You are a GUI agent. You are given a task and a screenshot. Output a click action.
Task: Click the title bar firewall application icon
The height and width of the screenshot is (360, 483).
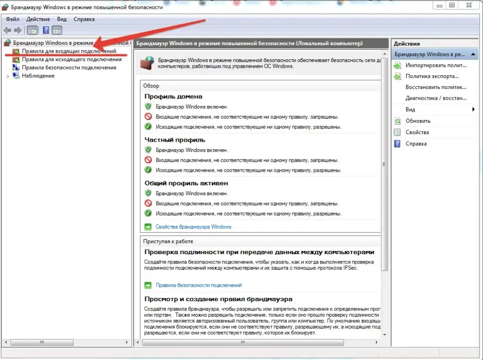click(5, 8)
